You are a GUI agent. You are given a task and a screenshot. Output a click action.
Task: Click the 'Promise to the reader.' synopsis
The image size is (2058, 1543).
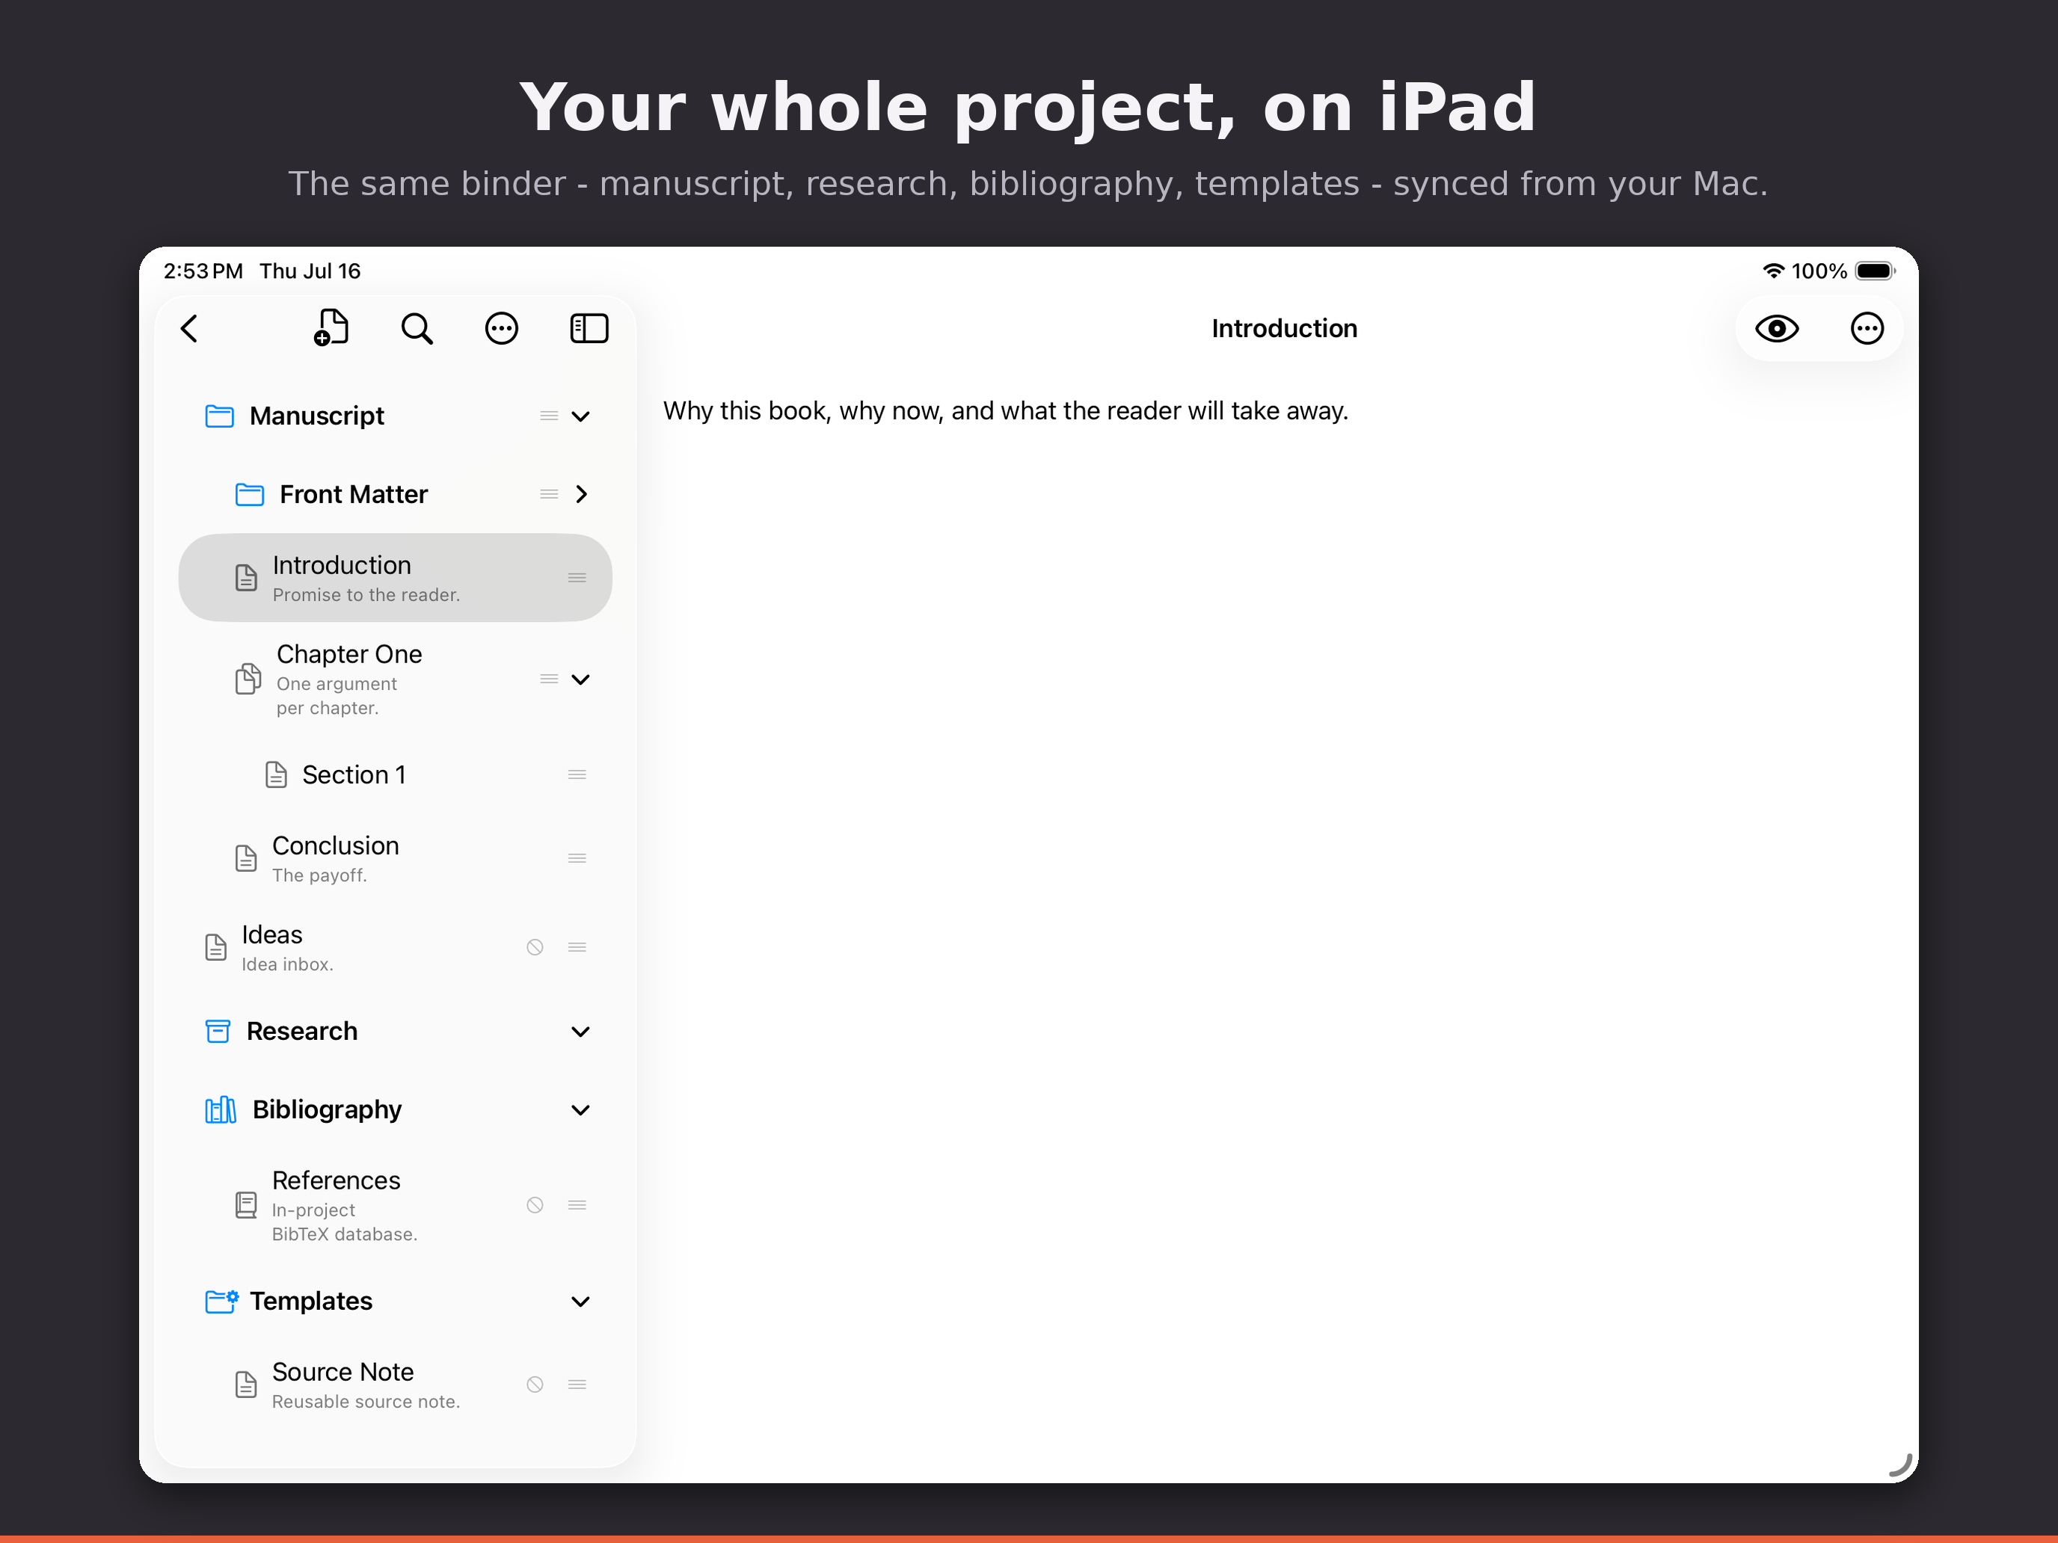coord(366,594)
